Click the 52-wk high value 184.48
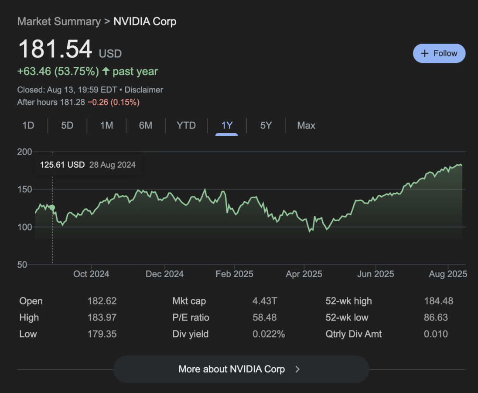The image size is (478, 393). tap(438, 301)
